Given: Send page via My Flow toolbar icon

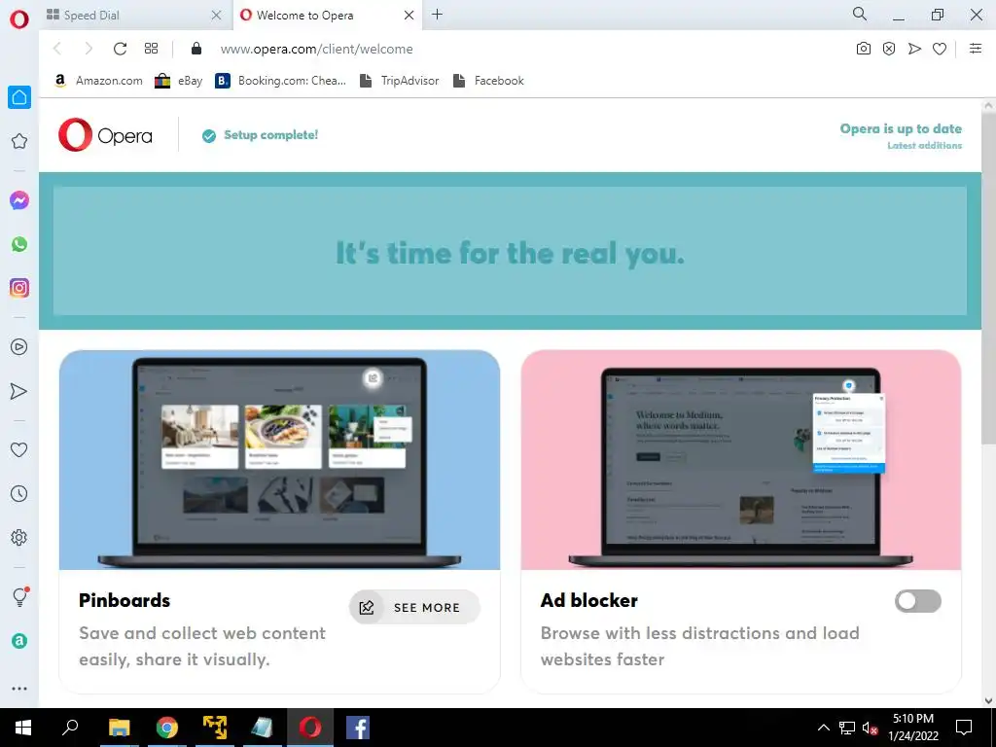Looking at the screenshot, I should coord(914,49).
